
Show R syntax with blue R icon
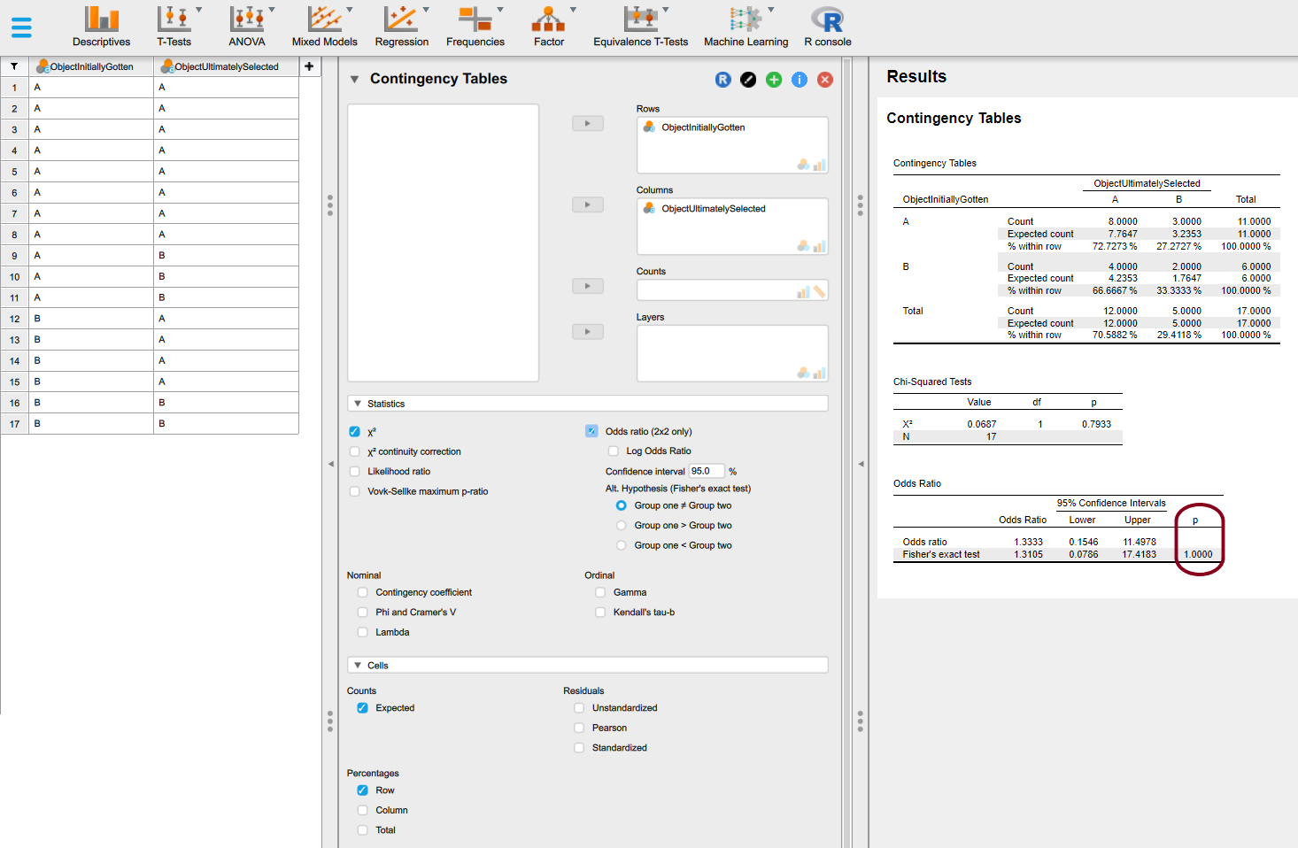click(723, 80)
